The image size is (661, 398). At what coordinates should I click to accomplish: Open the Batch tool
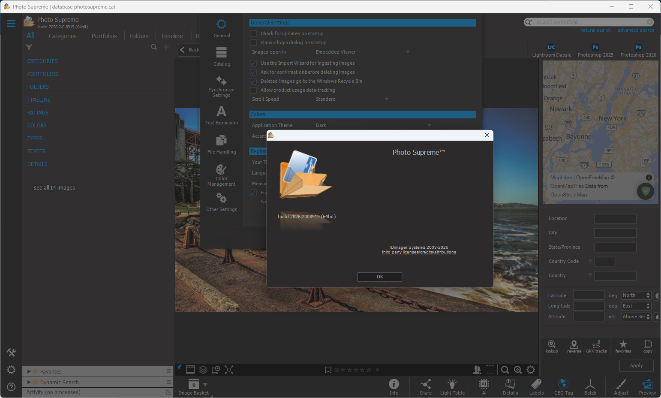[590, 386]
